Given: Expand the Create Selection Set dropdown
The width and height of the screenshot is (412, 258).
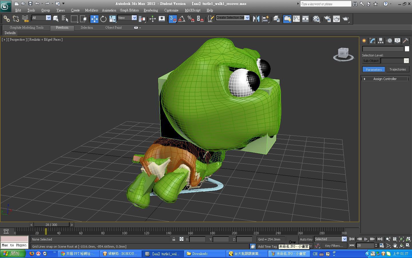Looking at the screenshot, I should click(247, 17).
